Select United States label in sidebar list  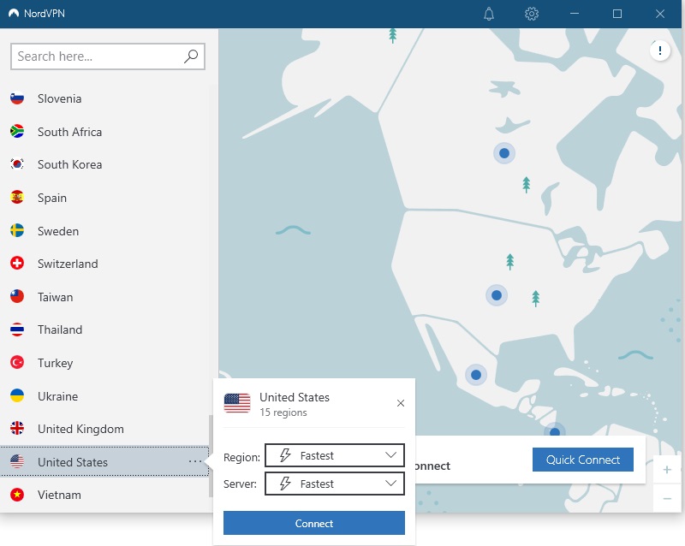tap(73, 461)
